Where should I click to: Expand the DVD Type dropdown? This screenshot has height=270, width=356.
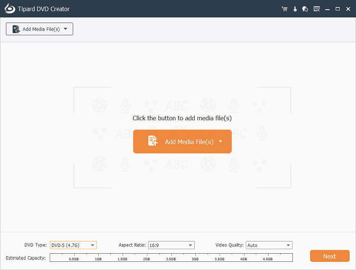(x=73, y=245)
